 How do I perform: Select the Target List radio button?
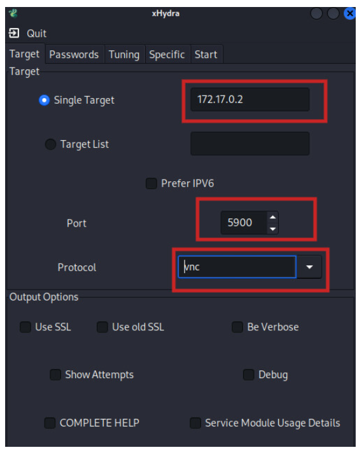[x=50, y=144]
